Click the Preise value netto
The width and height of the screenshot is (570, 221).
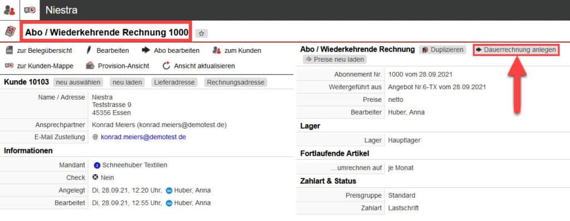(396, 100)
